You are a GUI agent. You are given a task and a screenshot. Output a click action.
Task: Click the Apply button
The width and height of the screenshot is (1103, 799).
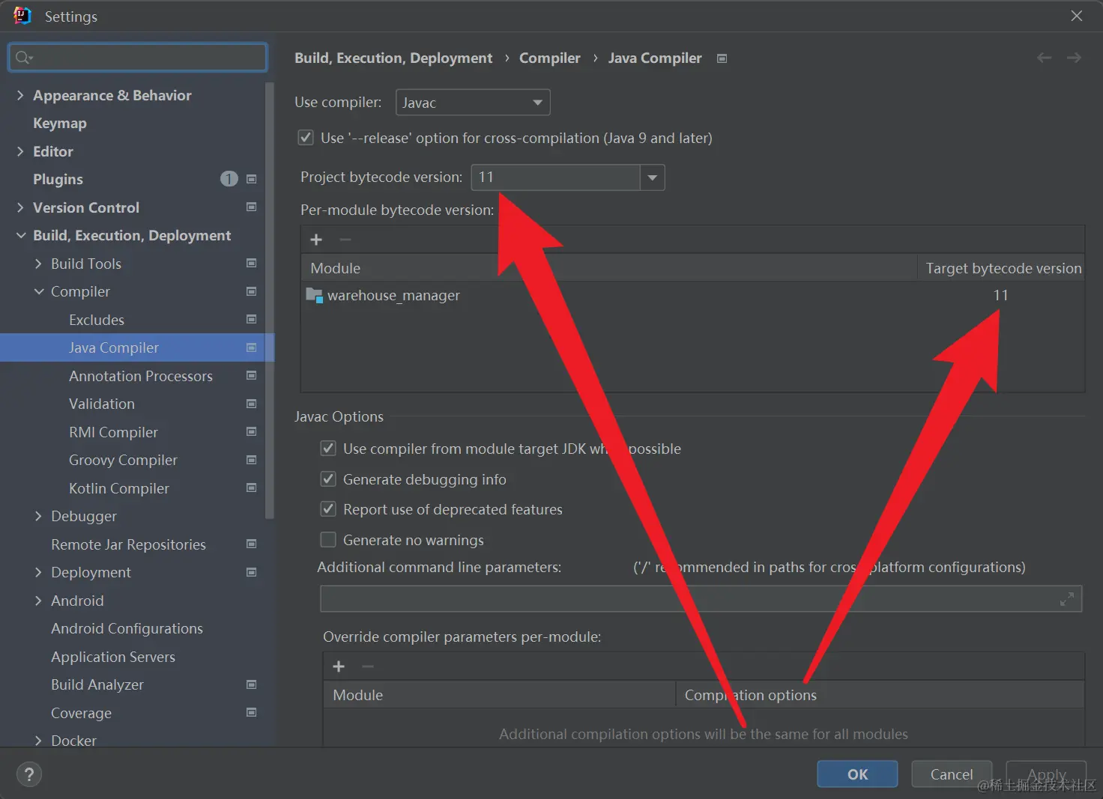(1046, 774)
